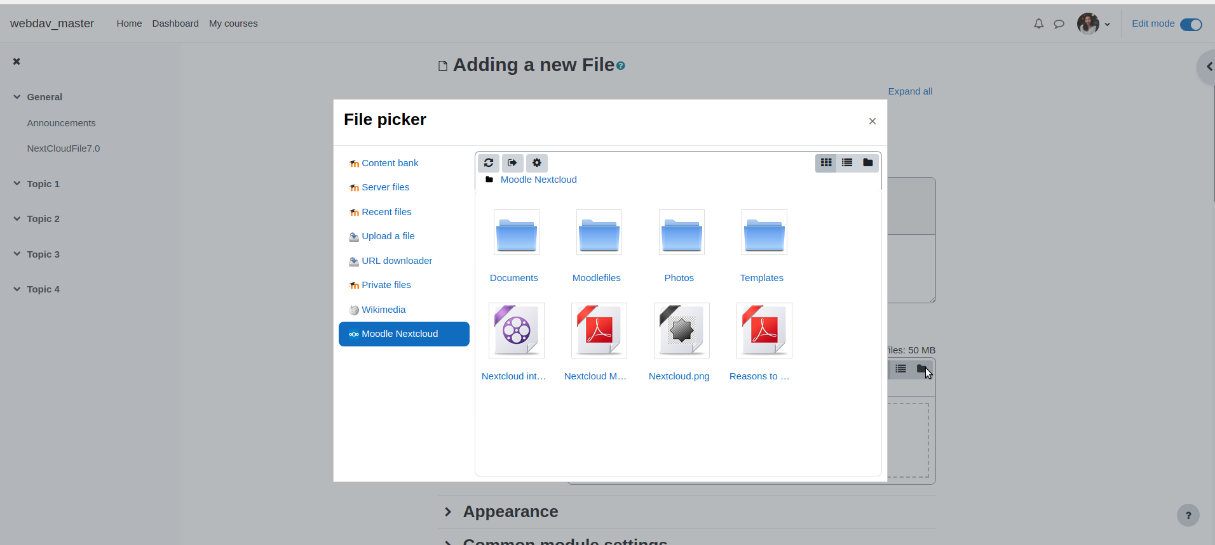This screenshot has width=1215, height=545.
Task: Click Documents folder name label
Action: [x=514, y=278]
